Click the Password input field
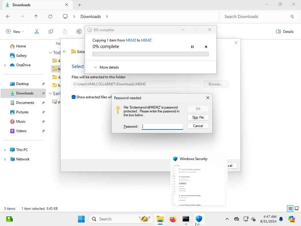Viewport: 301px width, 226px height. click(x=162, y=127)
